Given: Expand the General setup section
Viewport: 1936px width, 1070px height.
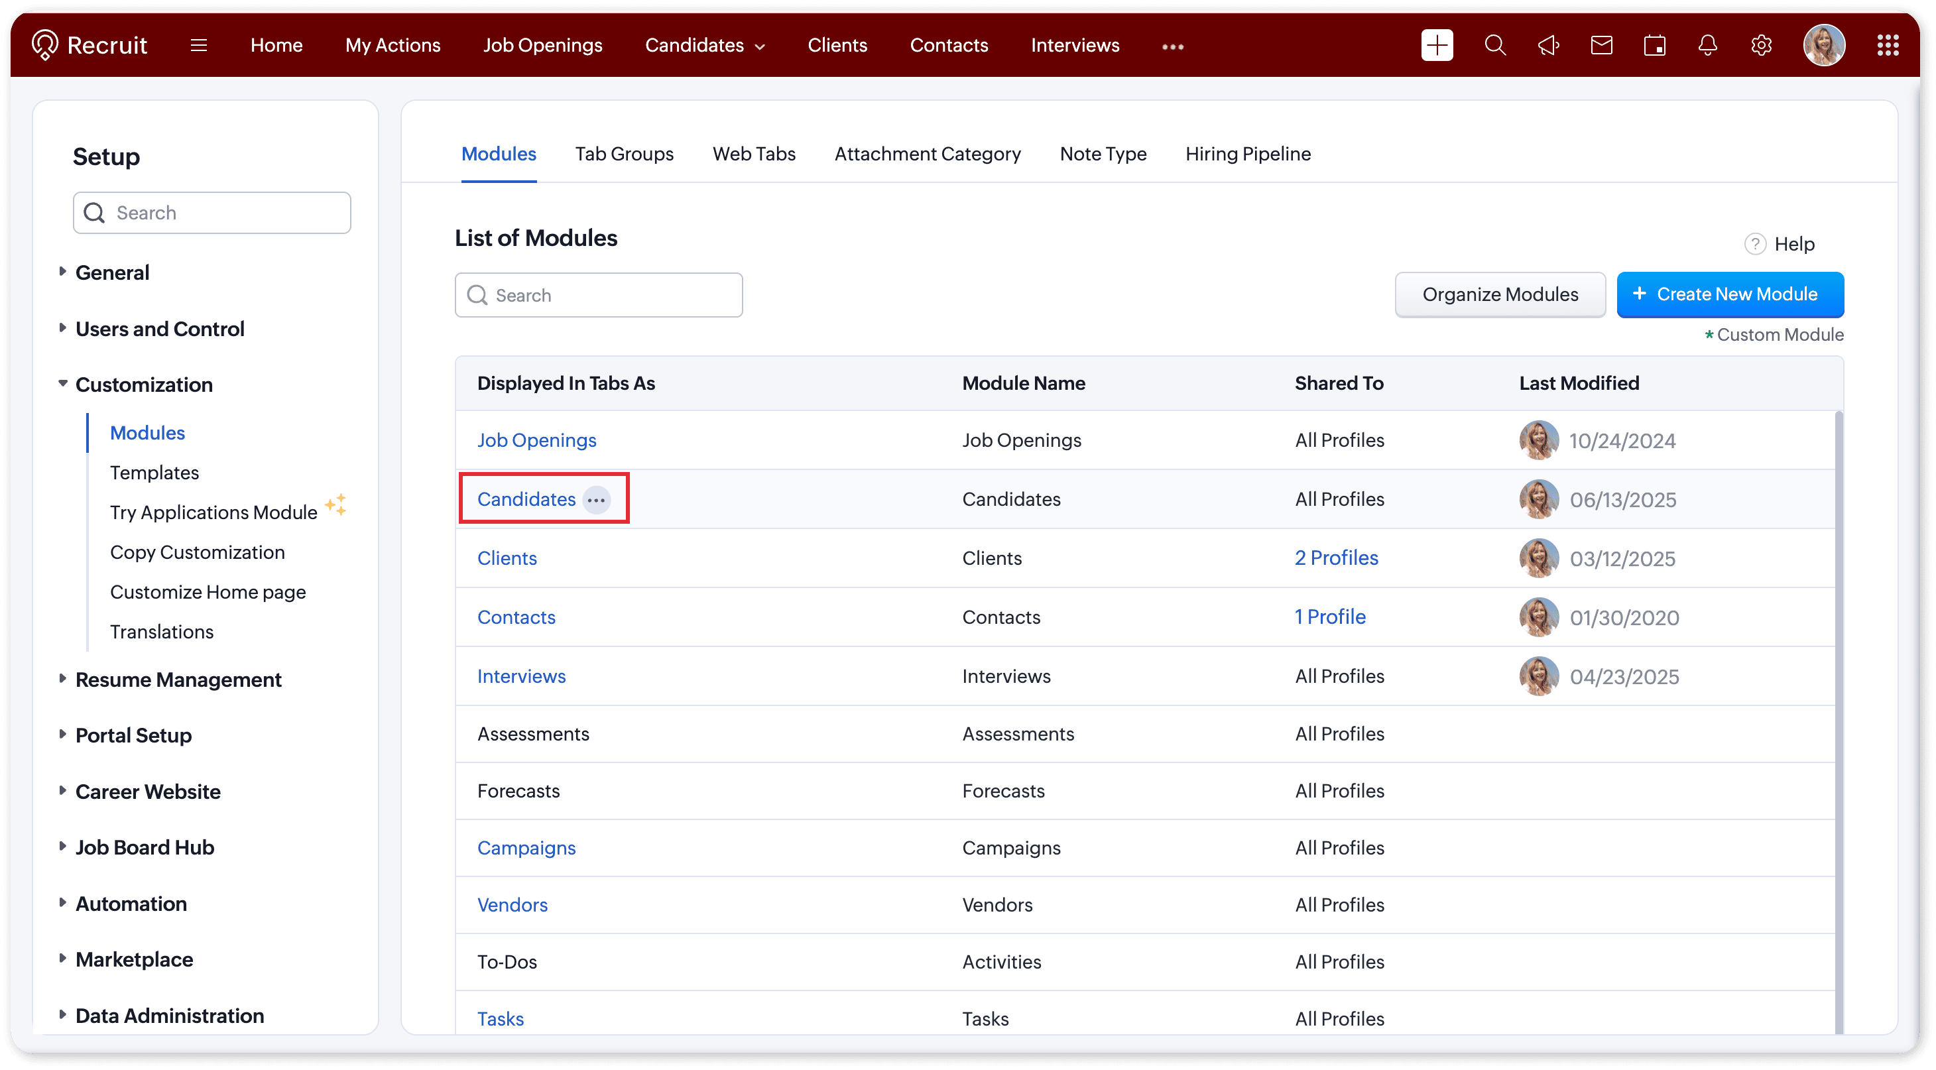Looking at the screenshot, I should click(111, 272).
